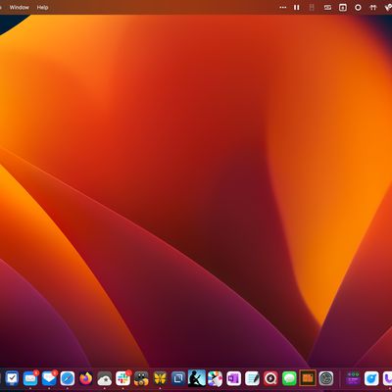Open the Help menu

[x=42, y=7]
